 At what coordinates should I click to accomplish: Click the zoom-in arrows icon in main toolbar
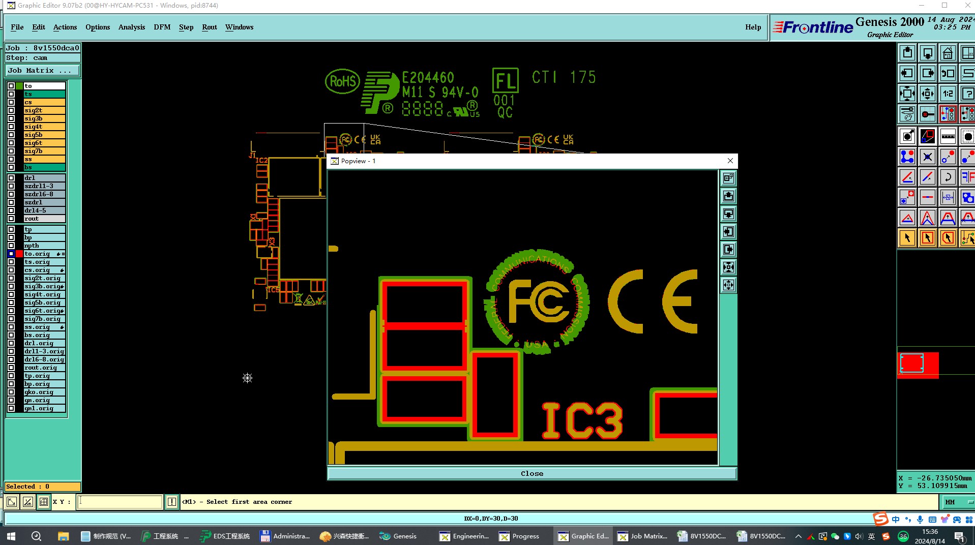[907, 94]
